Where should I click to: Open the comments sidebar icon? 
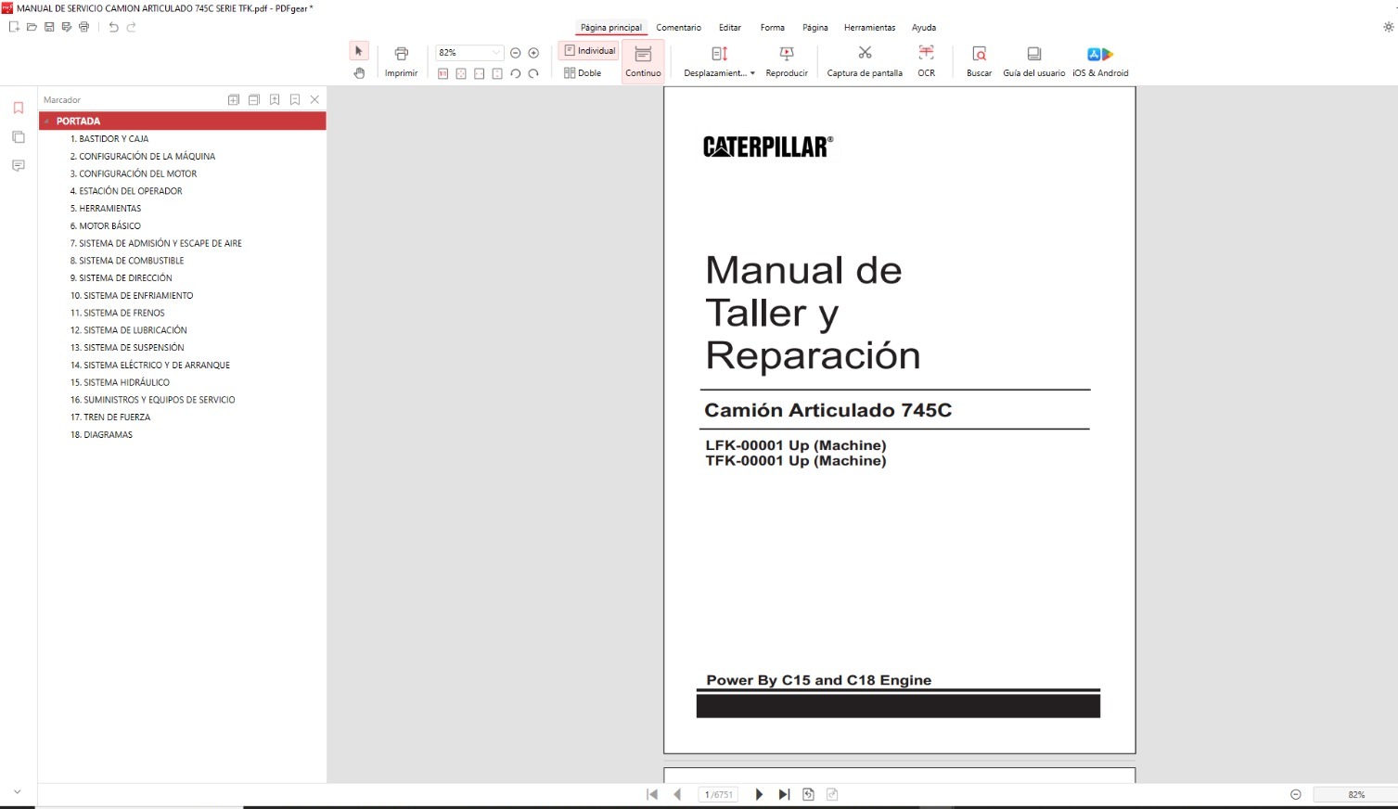[18, 166]
